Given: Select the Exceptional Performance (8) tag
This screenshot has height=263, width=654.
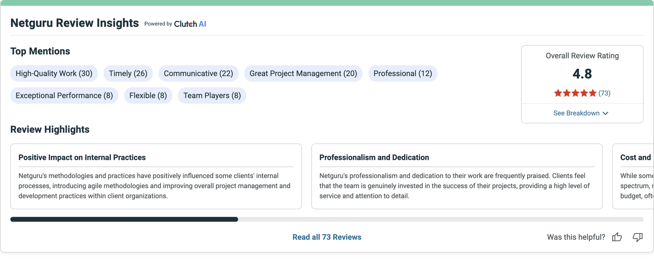Looking at the screenshot, I should 64,95.
